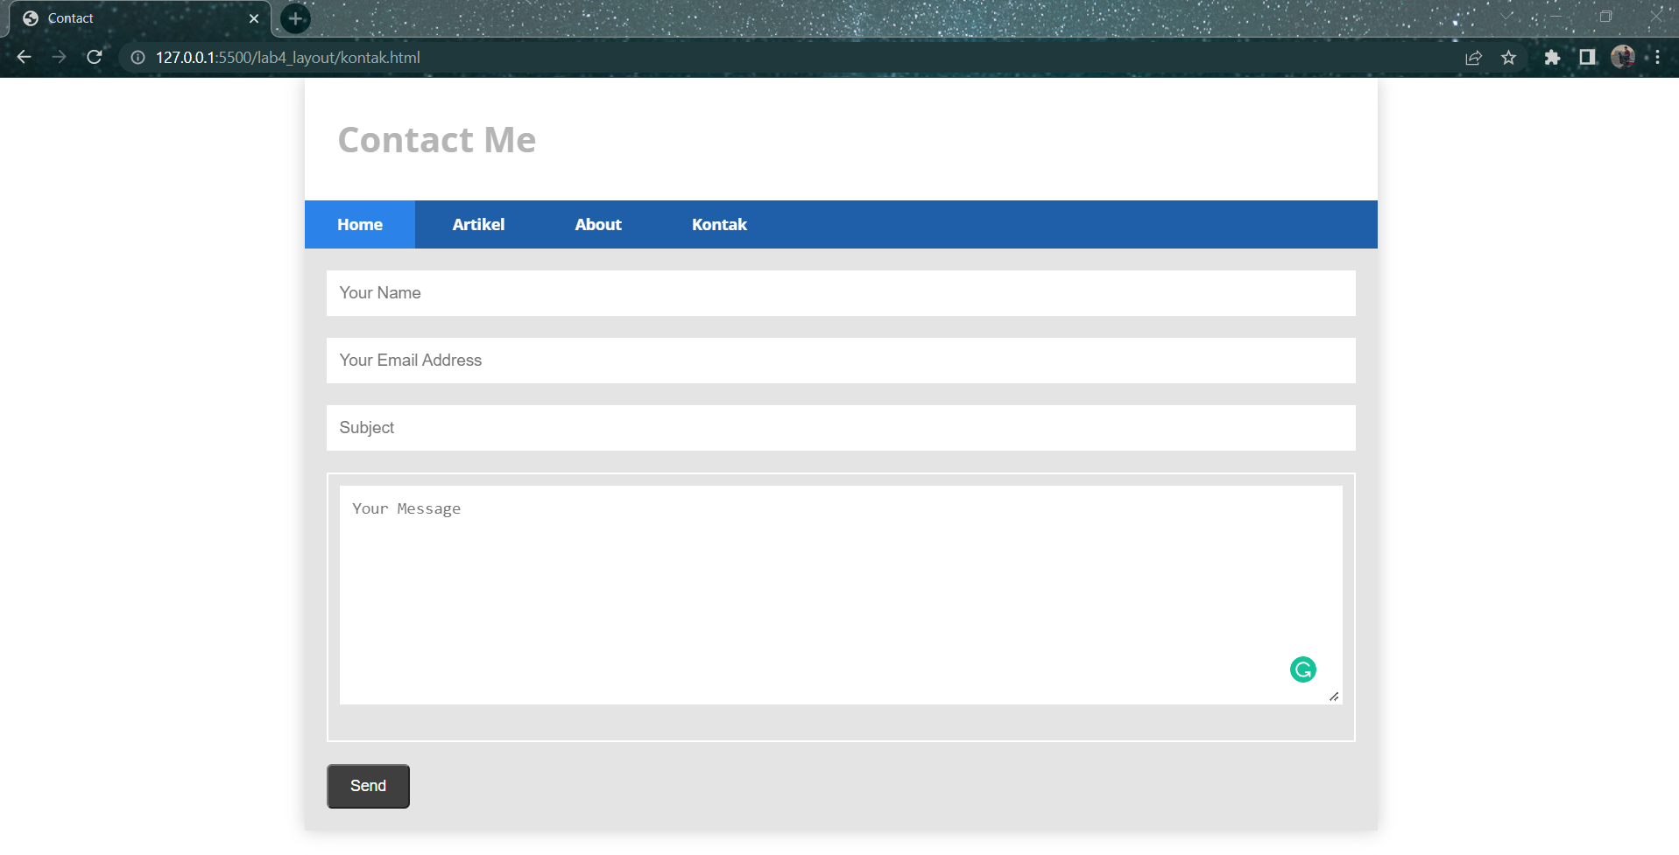This screenshot has width=1679, height=855.
Task: Bookmark the page using the star icon
Action: coord(1509,57)
